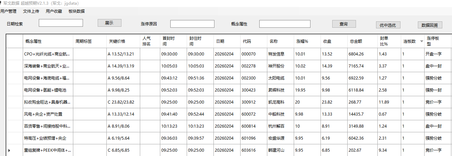Screen dimensions: 452x156
Task: Click first seal time 09:43:12
Action: [173, 78]
